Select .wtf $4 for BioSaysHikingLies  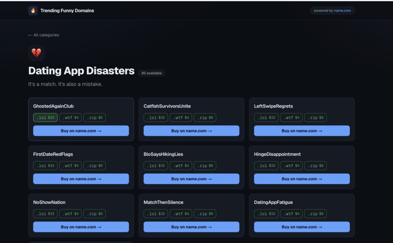click(181, 166)
